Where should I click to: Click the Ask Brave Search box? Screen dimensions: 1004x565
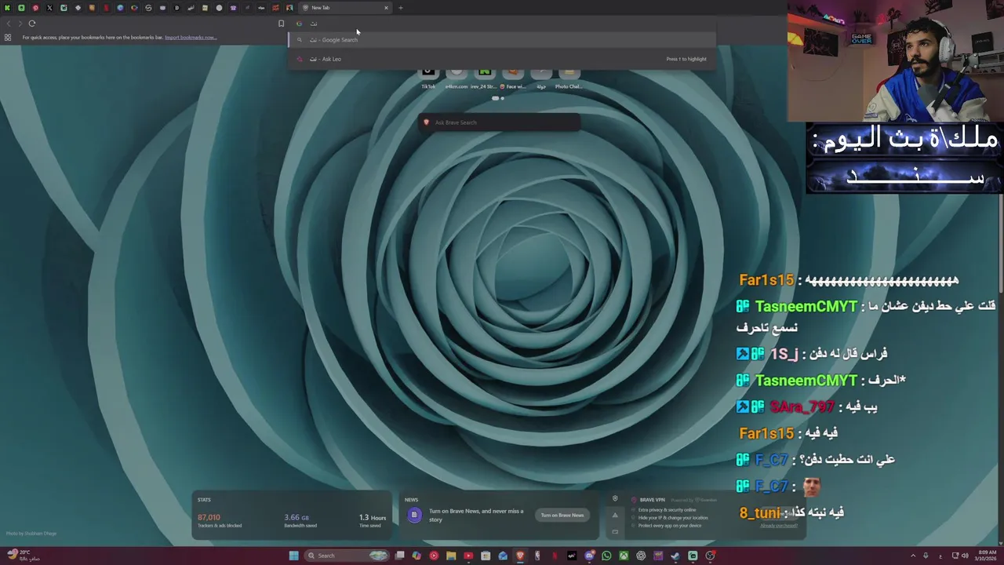(x=500, y=122)
